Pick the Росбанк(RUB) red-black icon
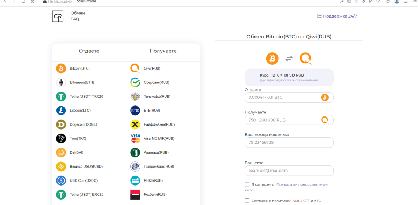The height and width of the screenshot is (205, 418). coord(135,195)
